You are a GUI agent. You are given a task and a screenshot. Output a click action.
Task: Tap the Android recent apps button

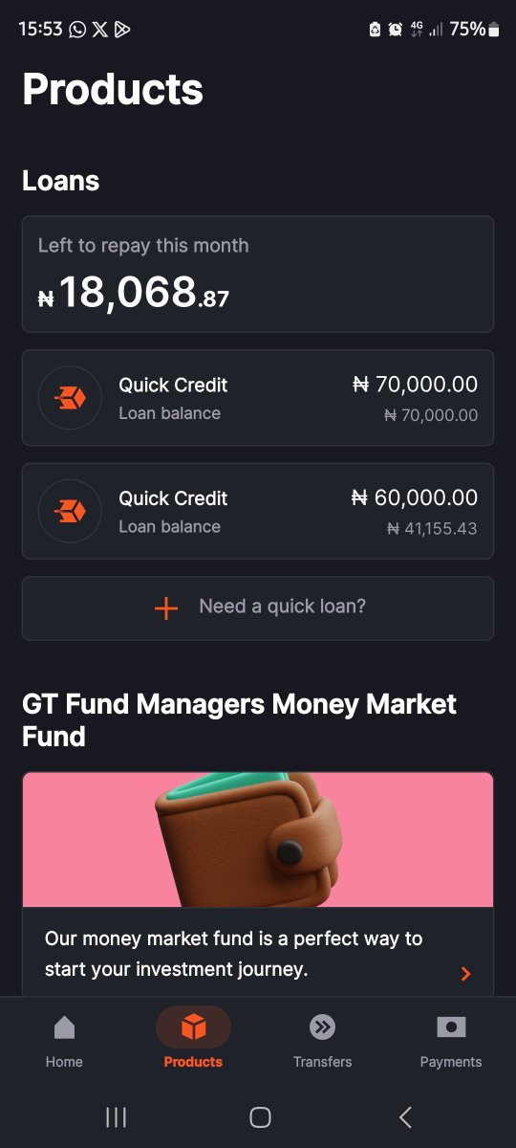116,1116
